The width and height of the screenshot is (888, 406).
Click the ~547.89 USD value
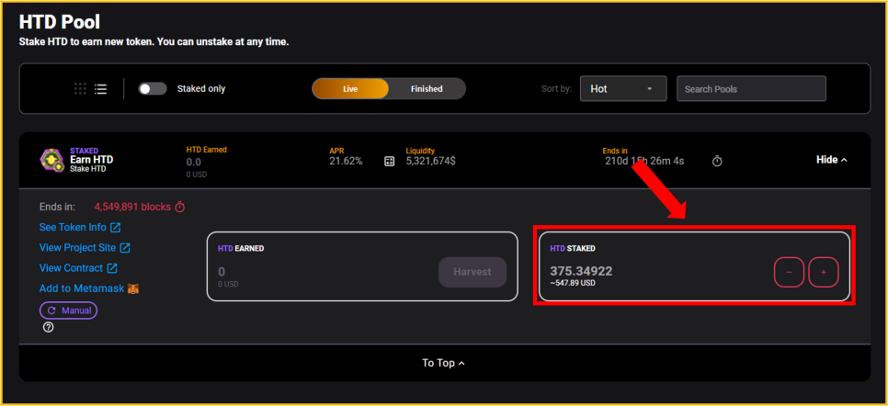click(x=573, y=283)
